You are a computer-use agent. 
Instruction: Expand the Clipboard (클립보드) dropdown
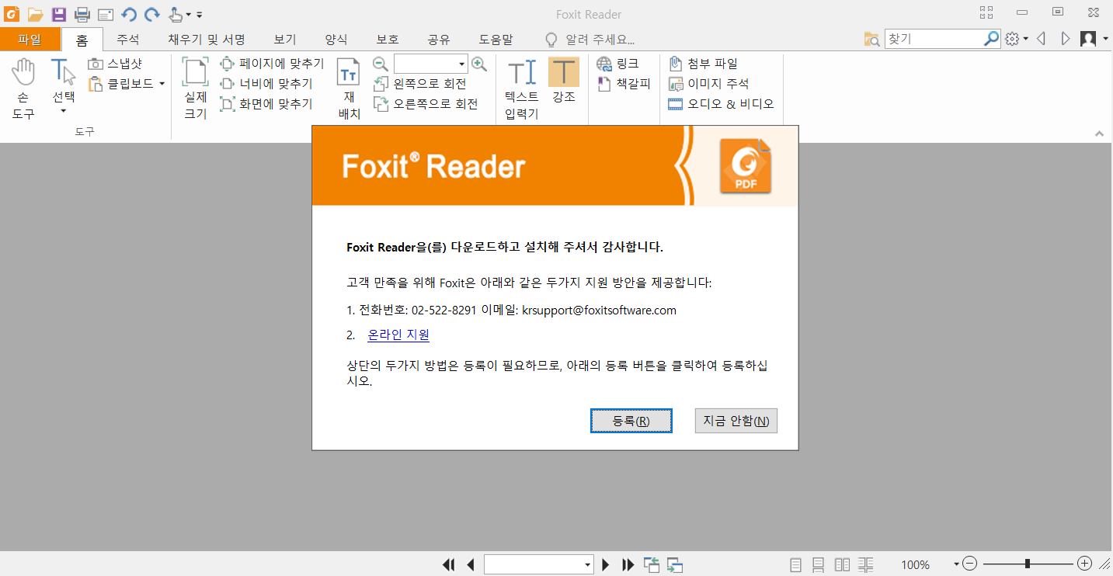pyautogui.click(x=162, y=84)
